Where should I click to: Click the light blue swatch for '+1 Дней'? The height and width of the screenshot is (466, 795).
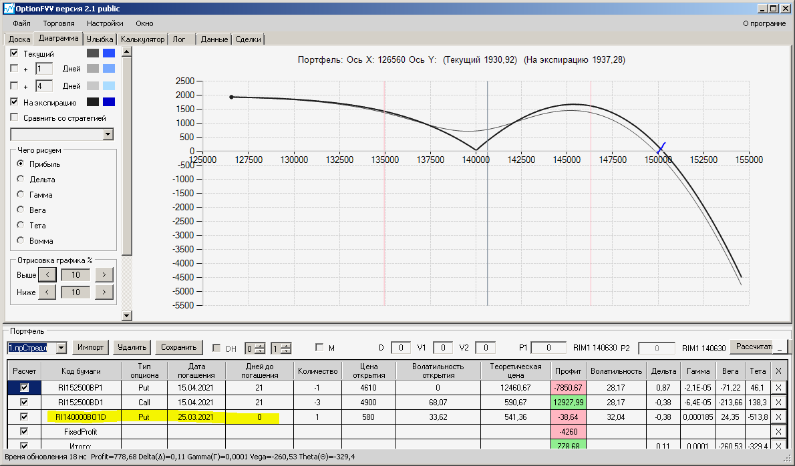click(x=109, y=68)
